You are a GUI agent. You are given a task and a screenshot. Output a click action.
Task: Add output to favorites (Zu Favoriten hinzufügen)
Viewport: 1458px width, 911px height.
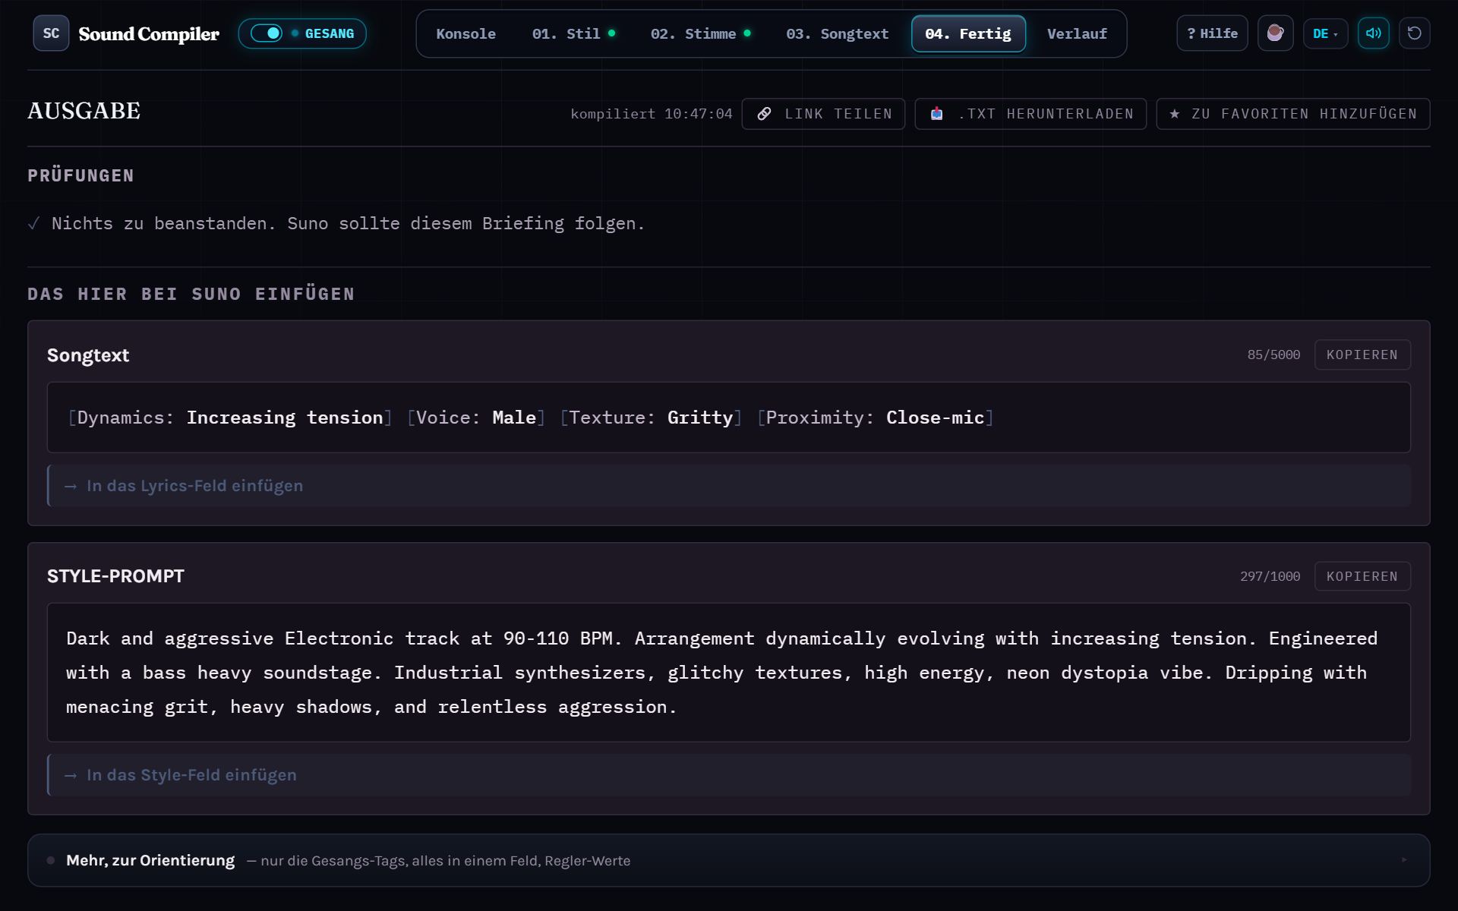(1293, 114)
